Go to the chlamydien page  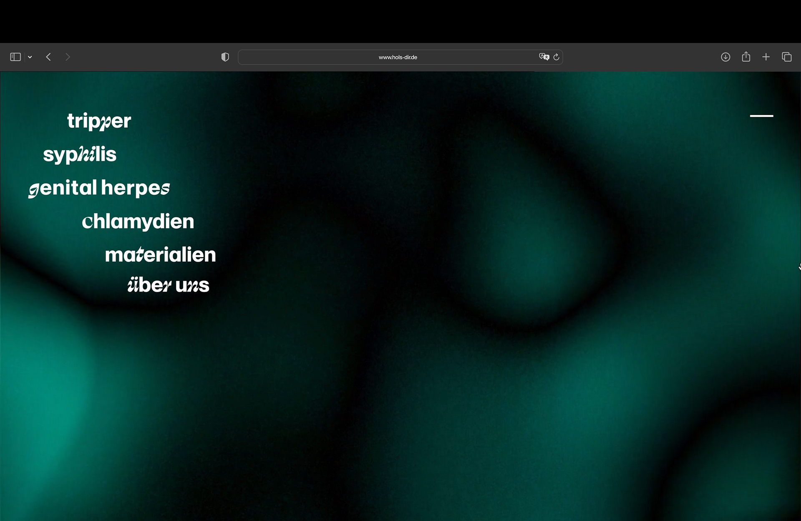tap(138, 221)
